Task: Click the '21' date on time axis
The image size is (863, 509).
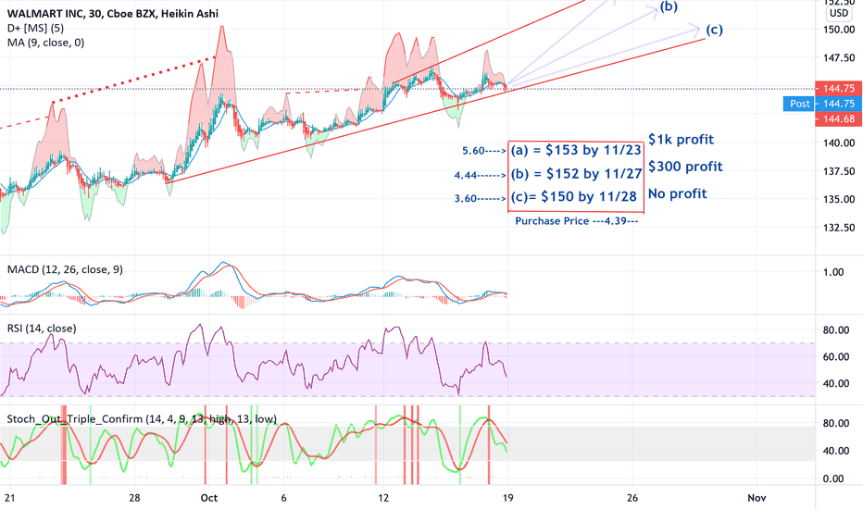Action: 9,498
